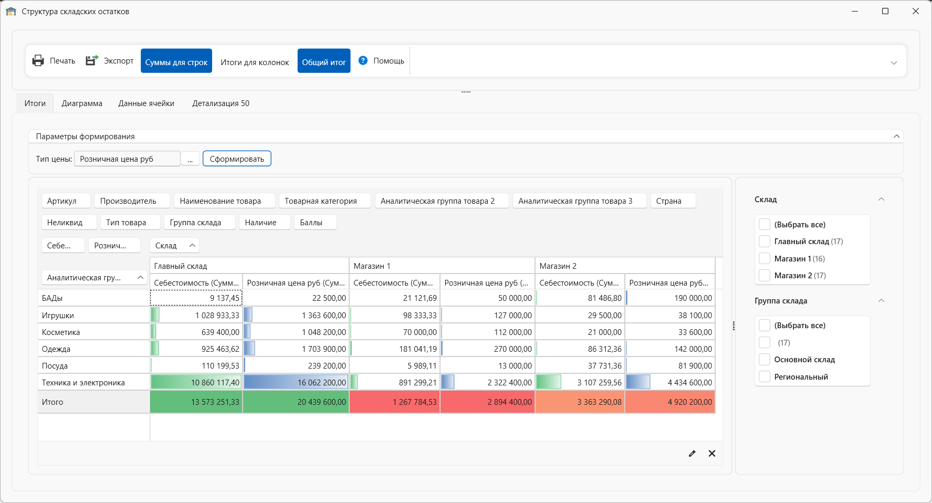Click the pencil edit icon below the table
The image size is (932, 503).
(x=692, y=454)
